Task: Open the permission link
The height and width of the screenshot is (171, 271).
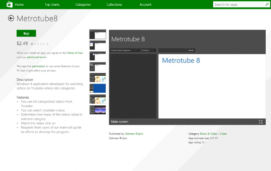Action: tap(38, 66)
